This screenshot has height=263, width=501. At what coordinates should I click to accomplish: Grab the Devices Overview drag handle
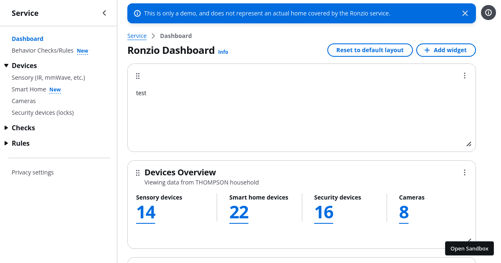pos(138,173)
